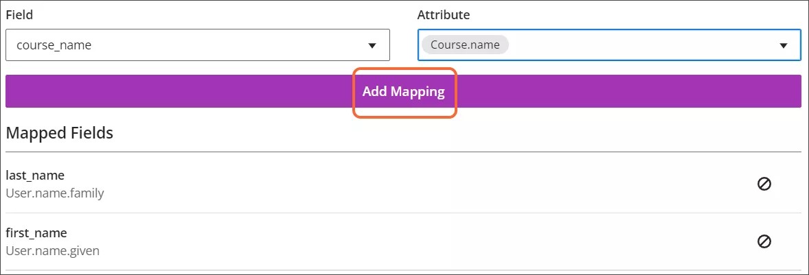The image size is (809, 275).
Task: Open the course_name Field combo box
Action: [198, 45]
